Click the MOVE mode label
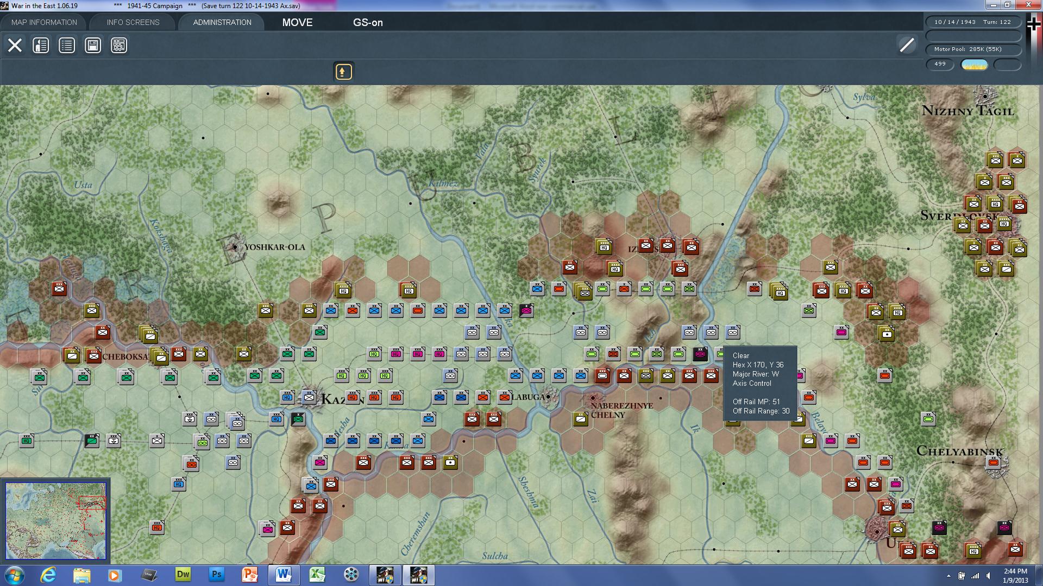 (x=297, y=22)
